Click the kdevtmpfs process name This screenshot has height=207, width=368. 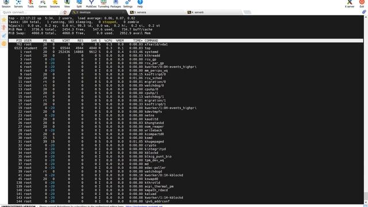coord(154,112)
